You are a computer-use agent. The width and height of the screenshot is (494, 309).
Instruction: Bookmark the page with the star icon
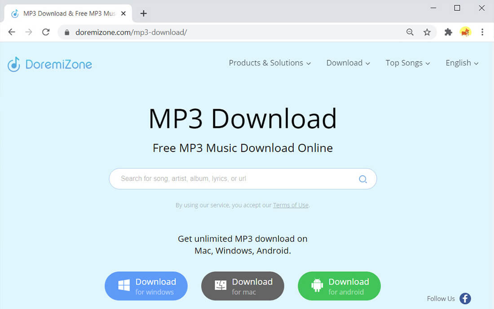click(x=427, y=32)
